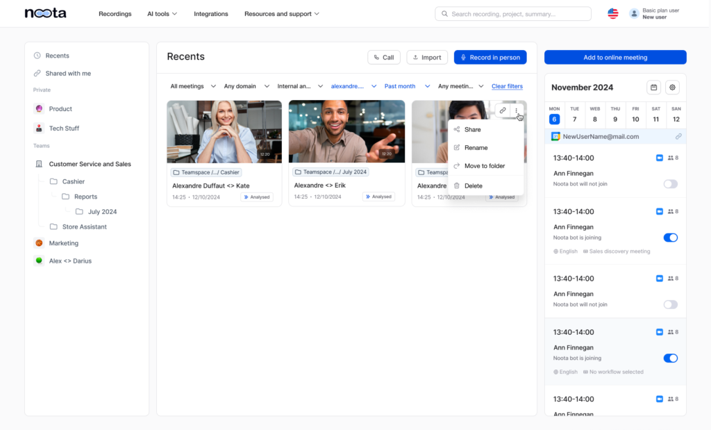
Task: Click the copy link icon on Alexandre's recording
Action: pos(501,110)
